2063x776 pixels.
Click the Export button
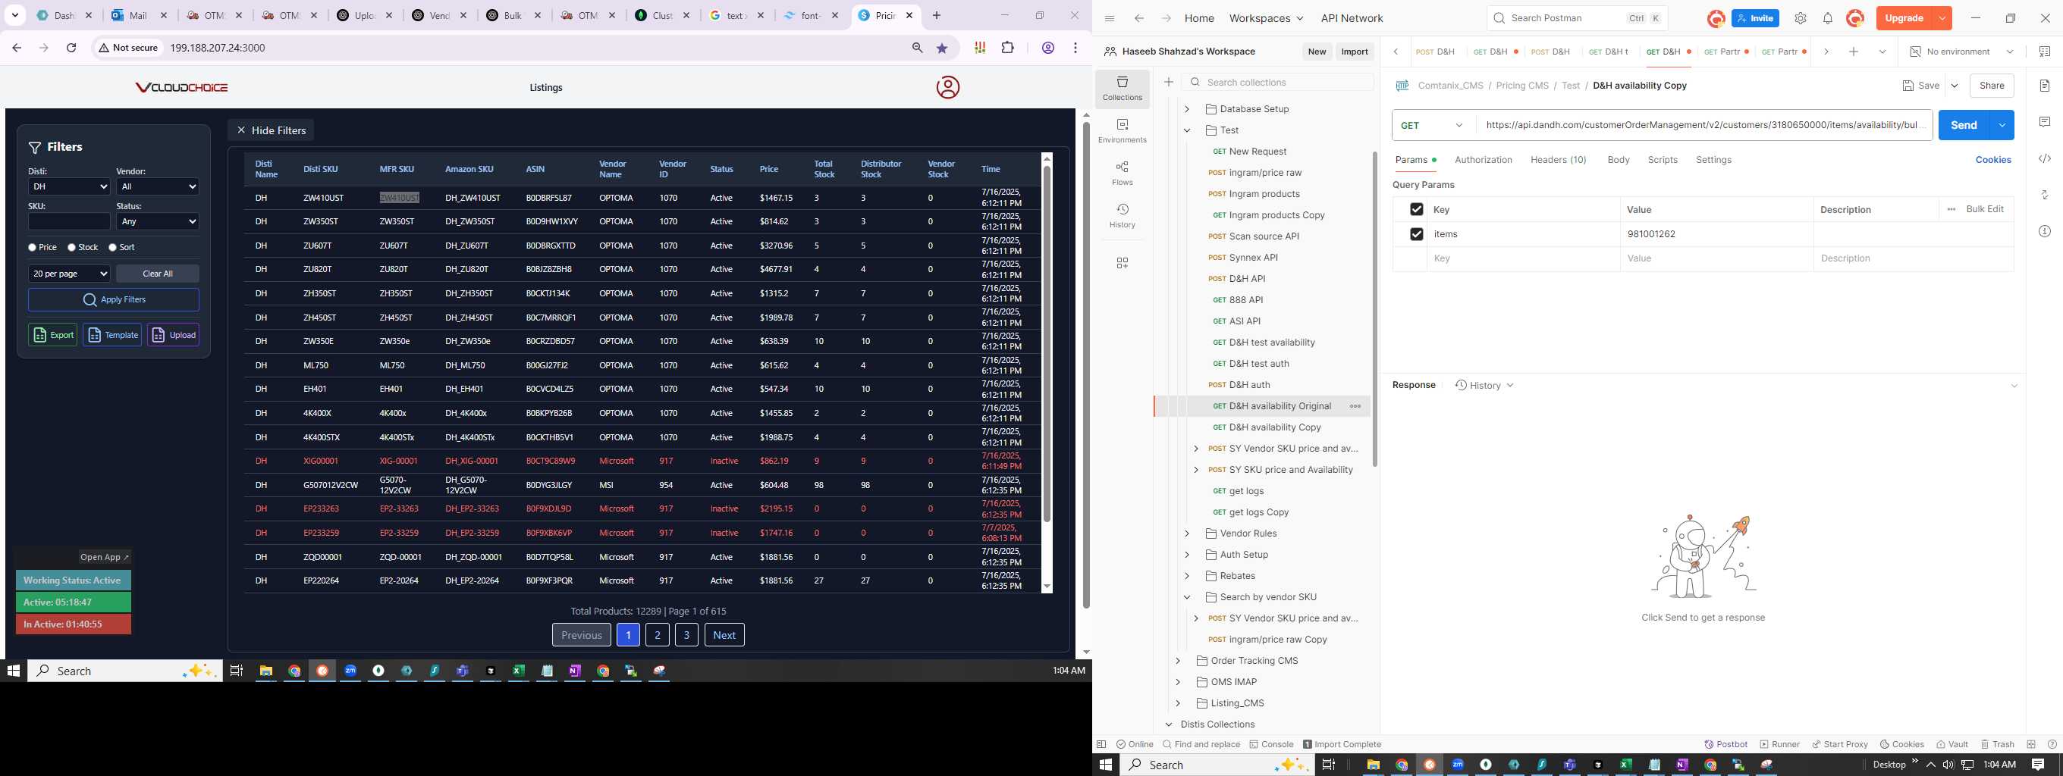coord(53,335)
